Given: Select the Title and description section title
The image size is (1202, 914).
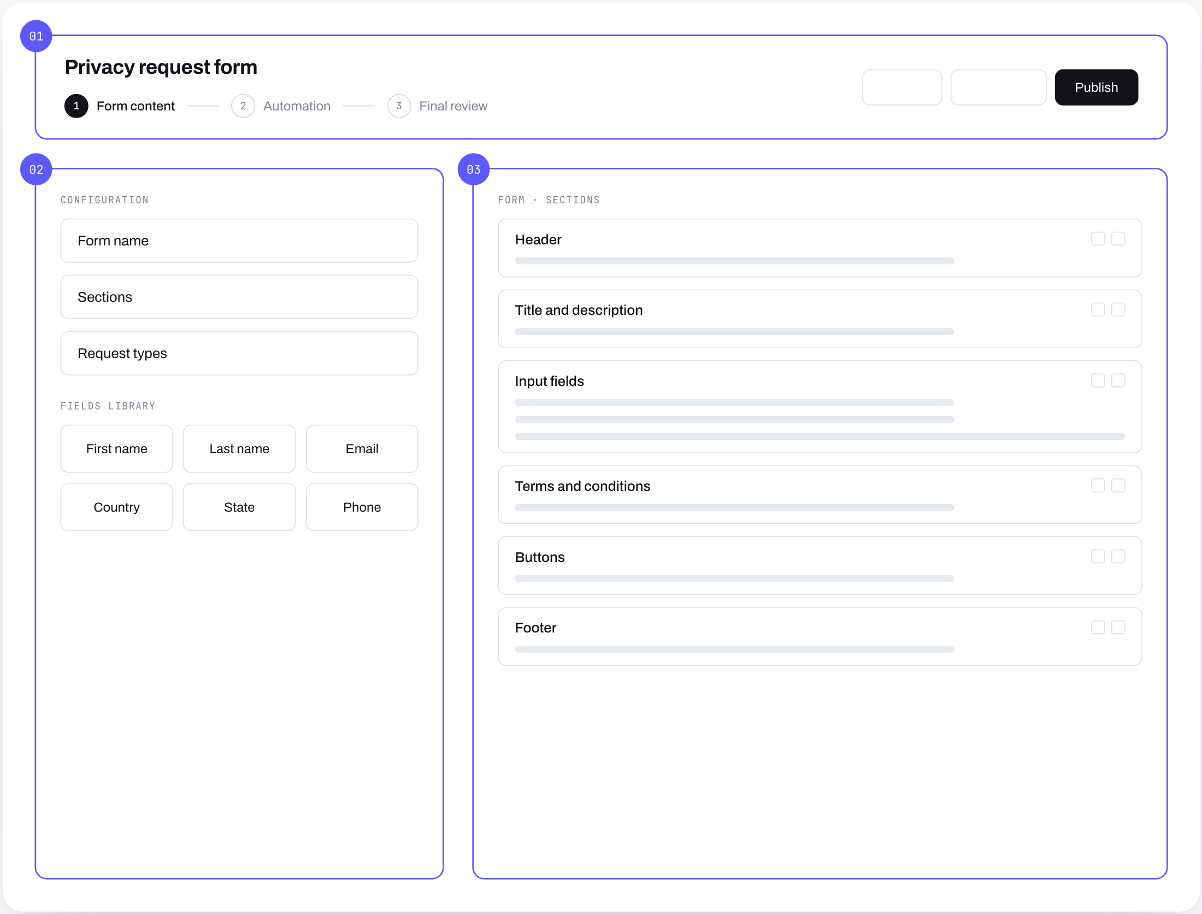Looking at the screenshot, I should click(x=579, y=310).
